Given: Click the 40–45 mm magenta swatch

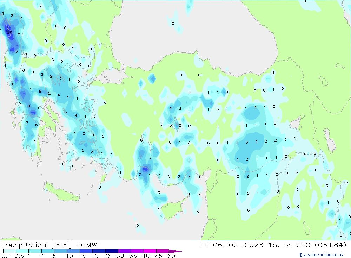Looking at the screenshot, I should (x=150, y=251).
